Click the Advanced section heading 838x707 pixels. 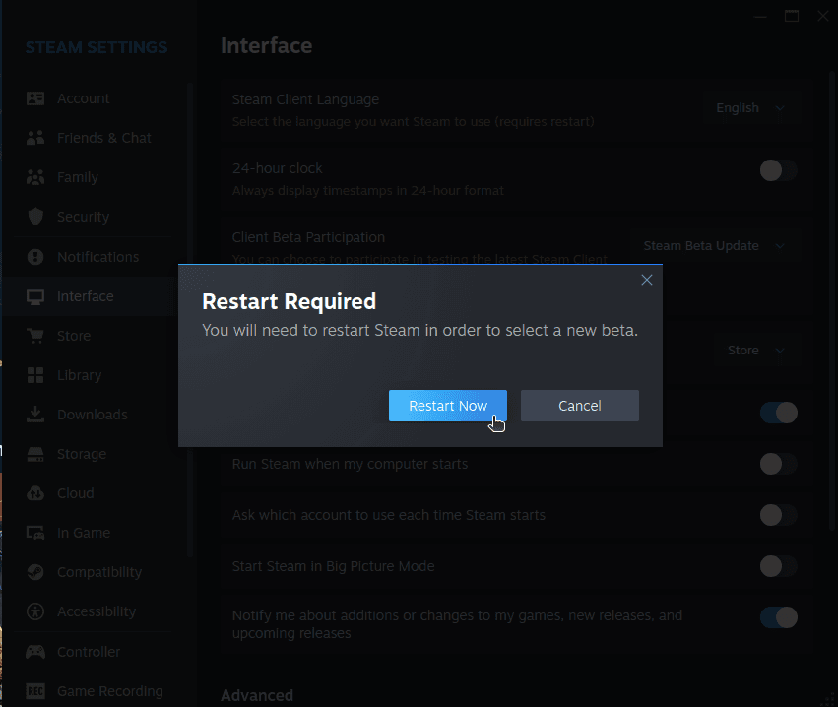(257, 695)
